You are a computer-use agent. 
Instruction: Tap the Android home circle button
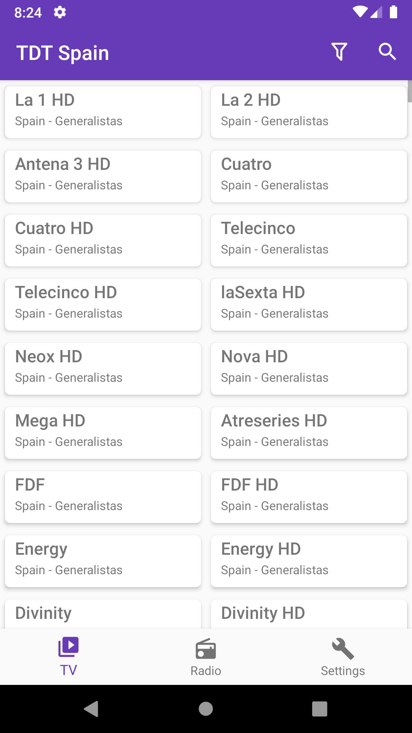[x=206, y=709]
